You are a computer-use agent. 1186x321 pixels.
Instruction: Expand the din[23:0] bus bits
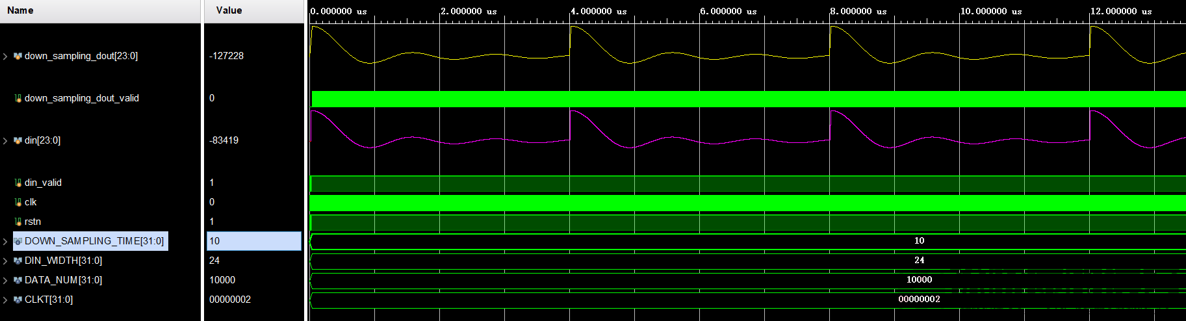coord(5,141)
